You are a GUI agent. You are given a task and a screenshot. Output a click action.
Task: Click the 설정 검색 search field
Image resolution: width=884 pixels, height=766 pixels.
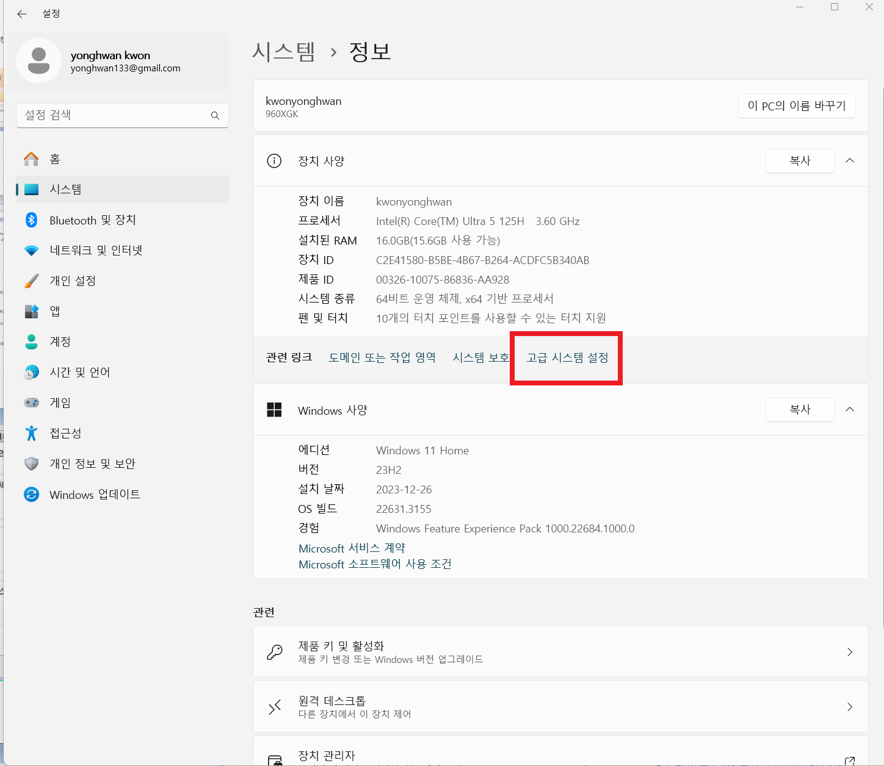[x=123, y=115]
